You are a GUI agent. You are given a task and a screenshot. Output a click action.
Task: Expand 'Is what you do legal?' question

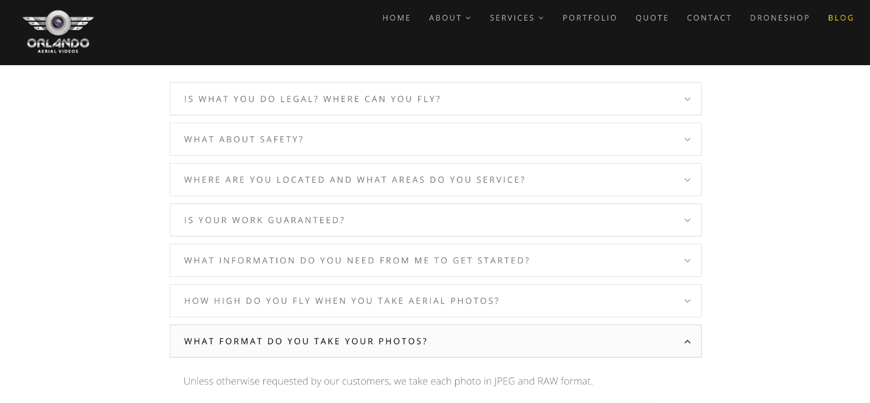(x=312, y=99)
